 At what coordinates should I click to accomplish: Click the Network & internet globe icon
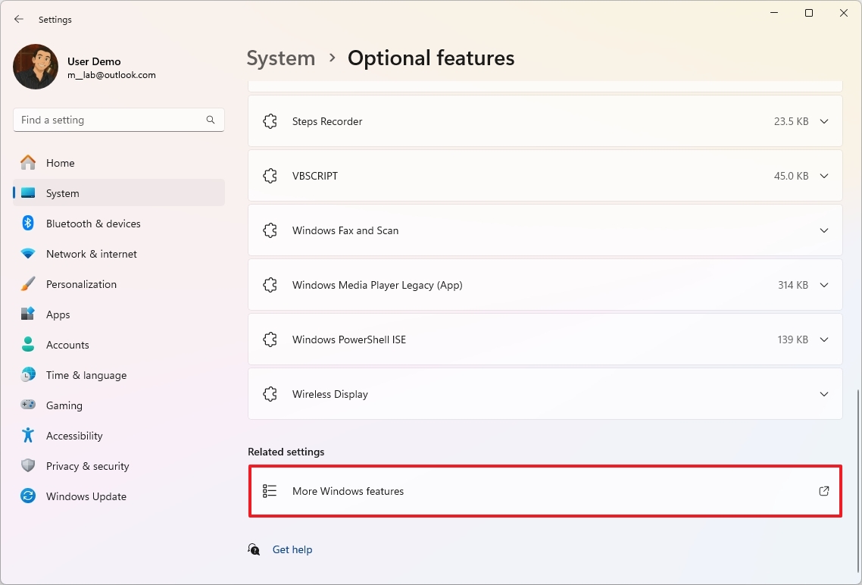28,254
